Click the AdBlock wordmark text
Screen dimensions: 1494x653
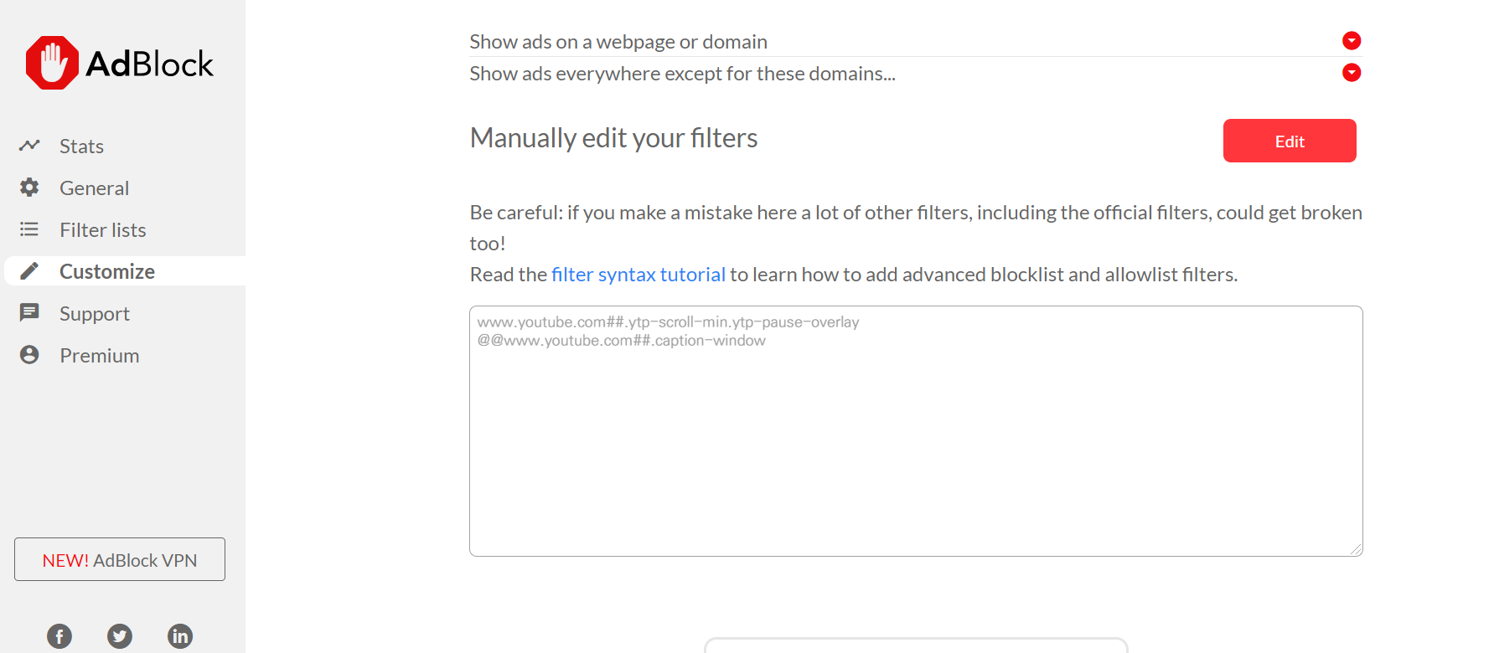pos(150,64)
